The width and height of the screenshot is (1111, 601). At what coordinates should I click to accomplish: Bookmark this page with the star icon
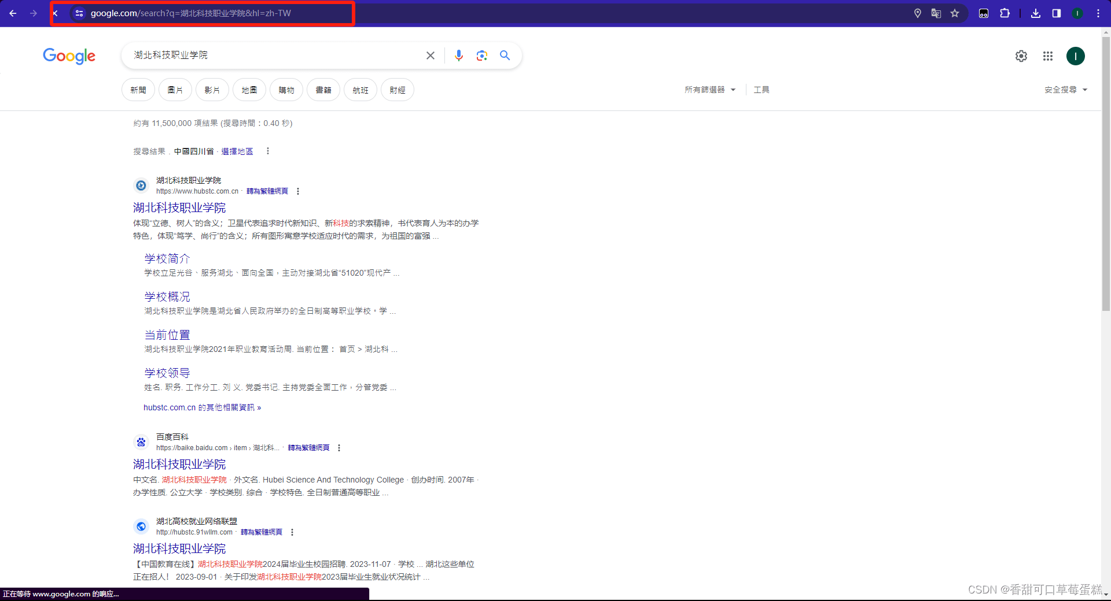coord(955,13)
